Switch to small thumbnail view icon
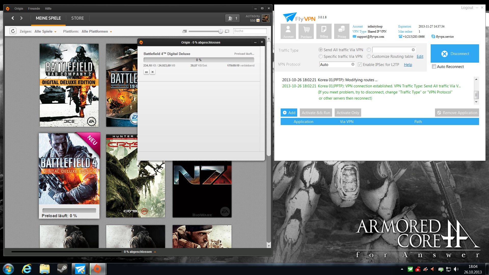The image size is (489, 275). point(185,31)
